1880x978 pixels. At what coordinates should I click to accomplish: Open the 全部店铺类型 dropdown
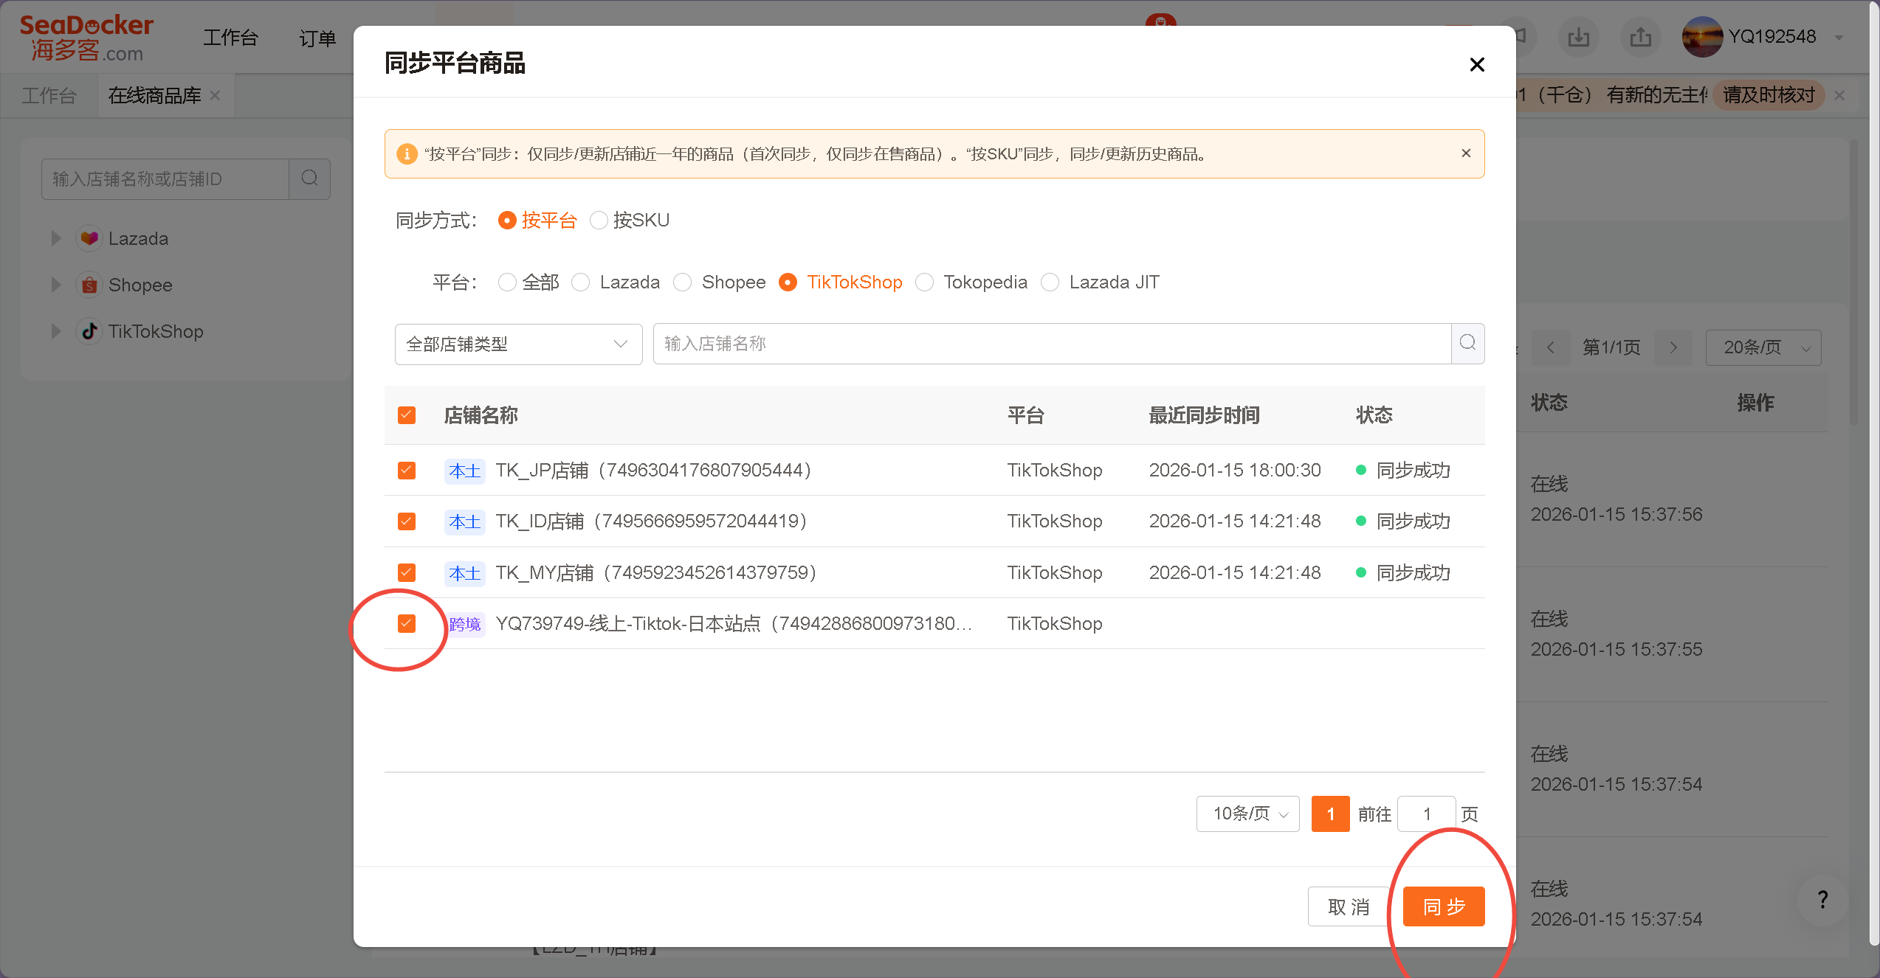(x=518, y=344)
